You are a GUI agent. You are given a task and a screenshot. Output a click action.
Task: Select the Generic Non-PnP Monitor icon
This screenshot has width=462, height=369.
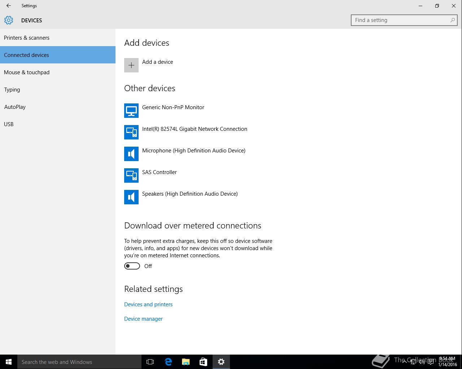(x=131, y=111)
